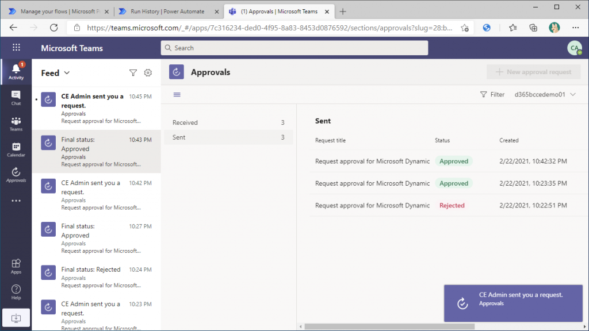Click the Rejected status badge
Screen dimensions: 589x331
coord(452,205)
